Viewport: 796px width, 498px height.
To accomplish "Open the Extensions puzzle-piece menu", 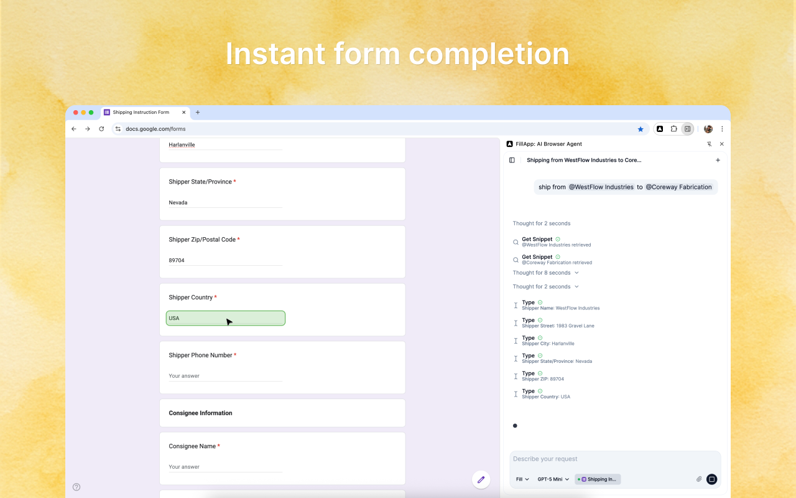I will (x=673, y=129).
